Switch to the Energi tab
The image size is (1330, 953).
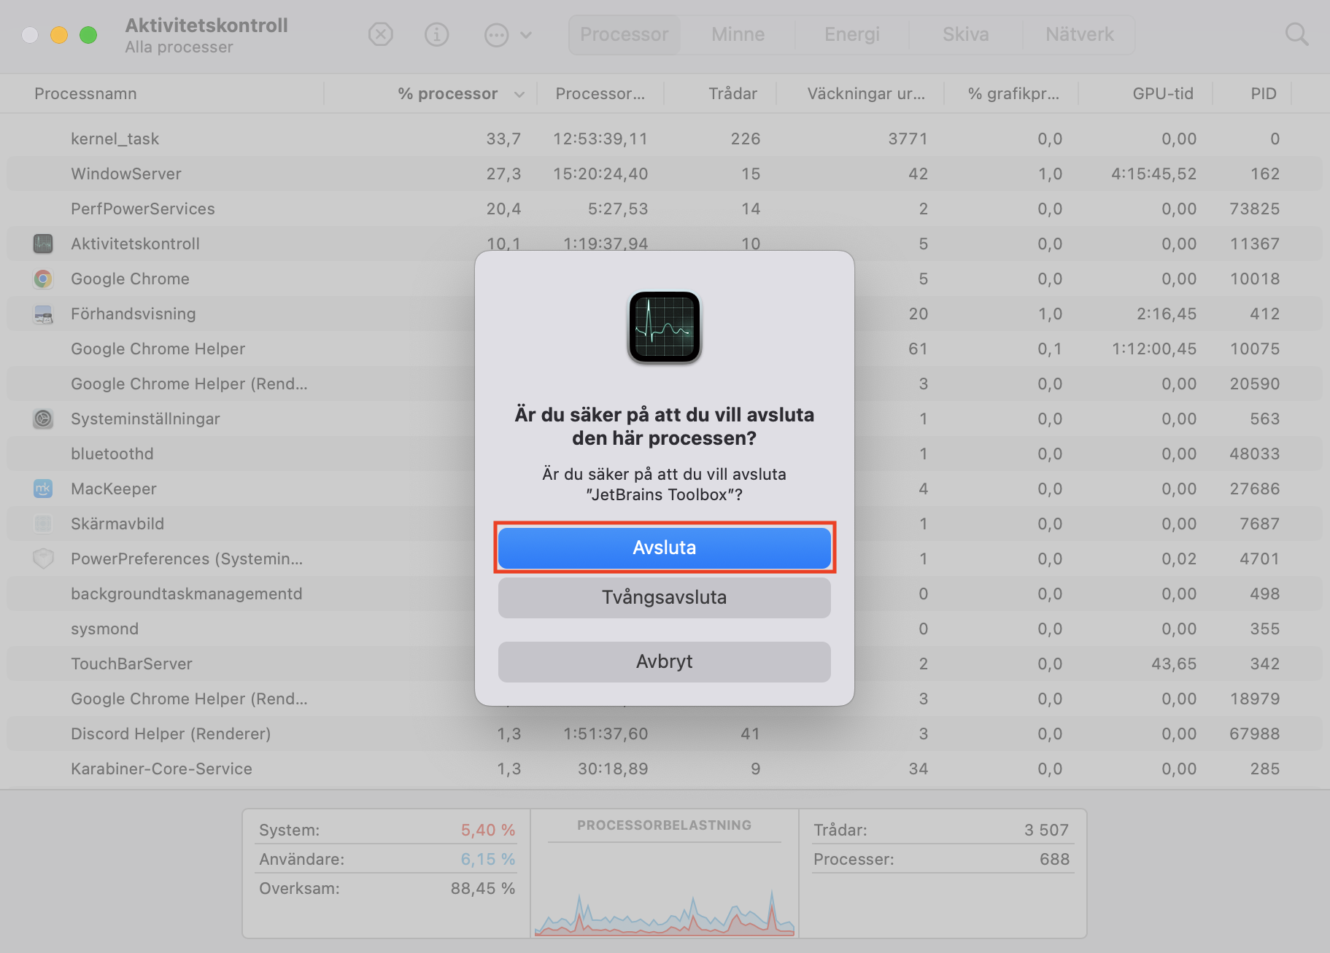pyautogui.click(x=852, y=34)
